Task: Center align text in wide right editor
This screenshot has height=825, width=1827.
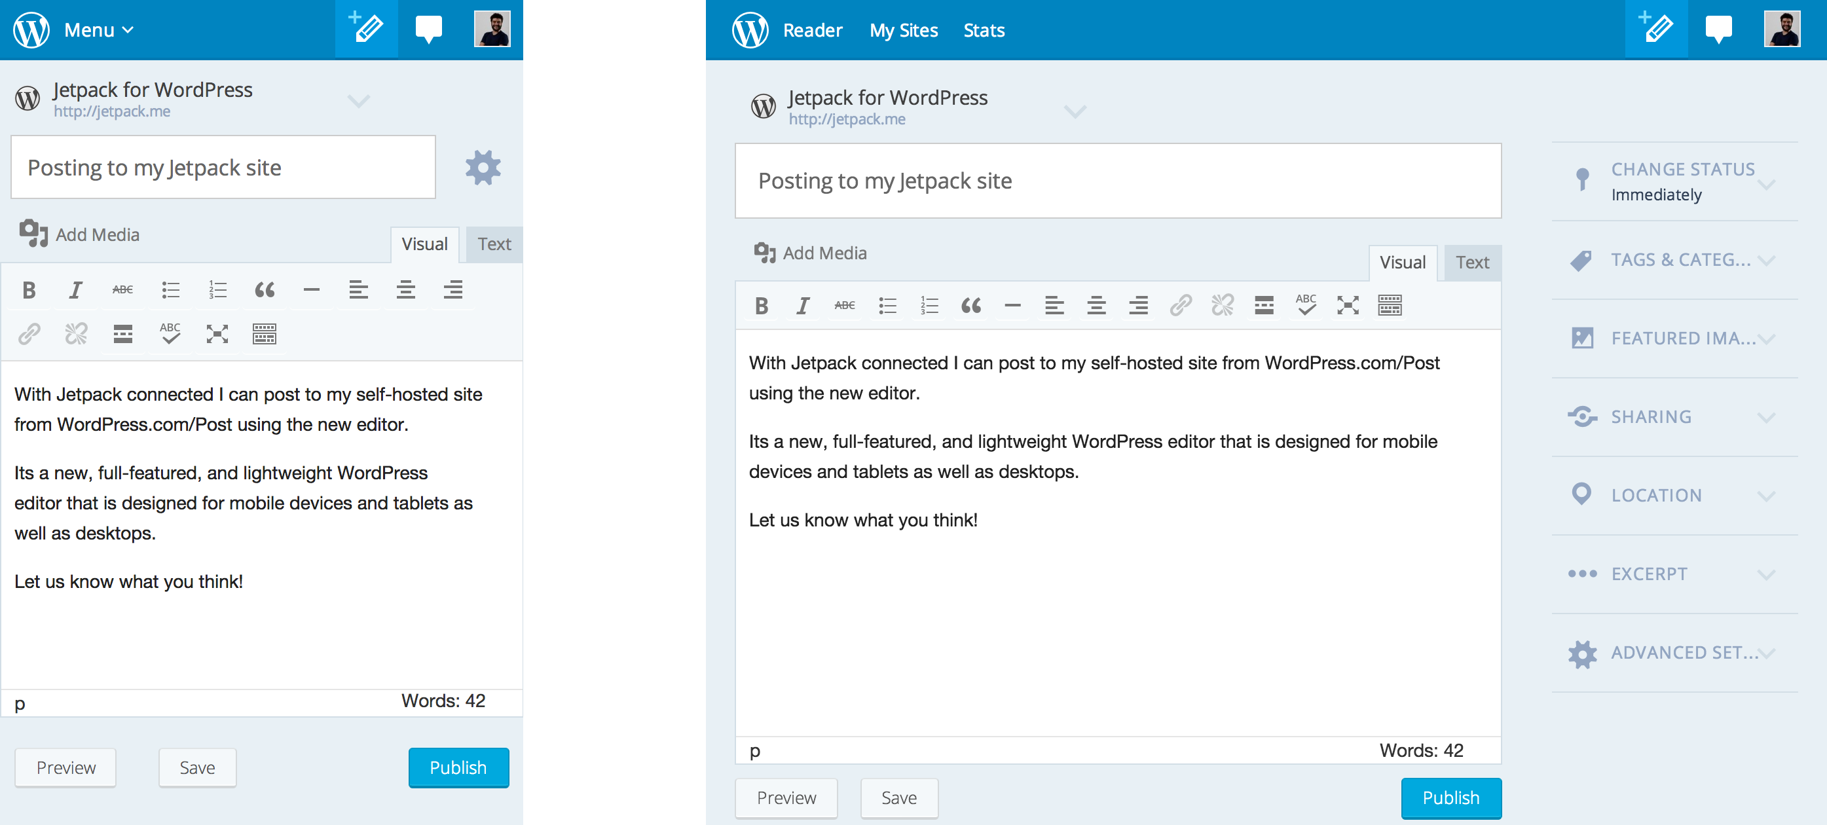Action: (1096, 305)
